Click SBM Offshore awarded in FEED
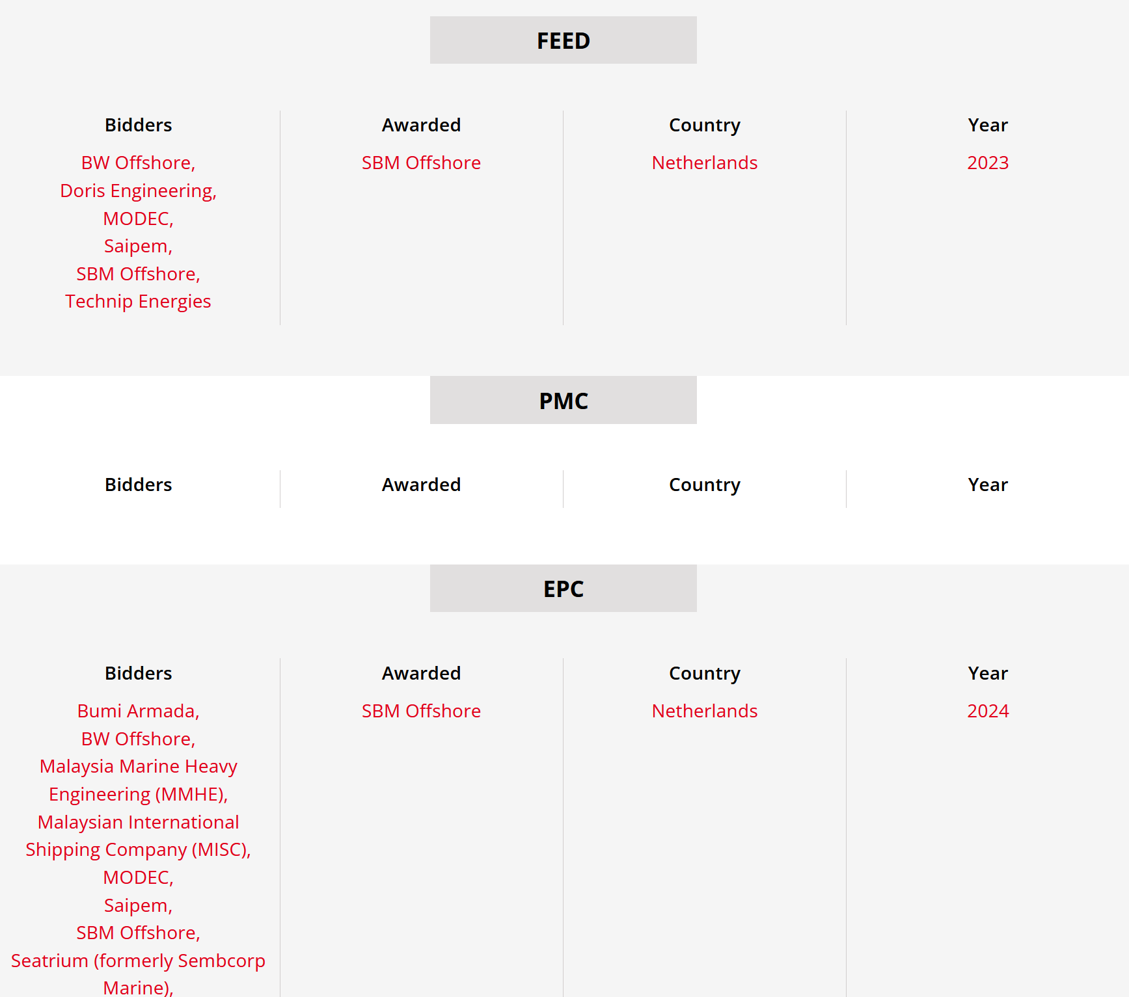Screen dimensions: 1129x997 (x=421, y=163)
